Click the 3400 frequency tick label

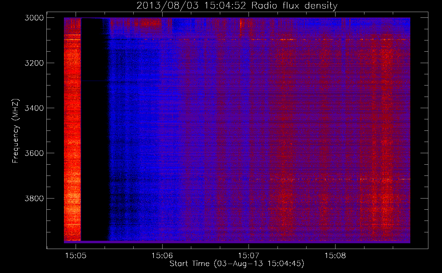pos(34,108)
